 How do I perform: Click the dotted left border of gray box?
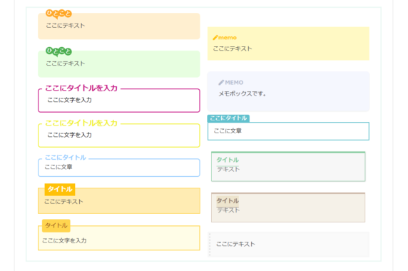click(210, 245)
